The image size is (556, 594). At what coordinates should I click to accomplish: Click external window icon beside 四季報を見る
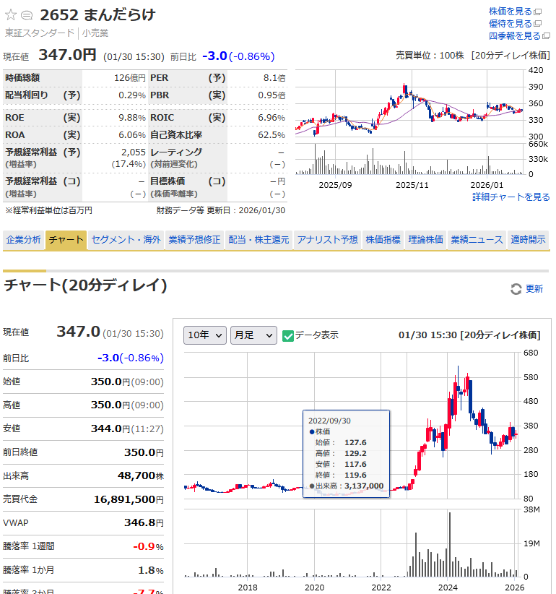click(x=546, y=36)
